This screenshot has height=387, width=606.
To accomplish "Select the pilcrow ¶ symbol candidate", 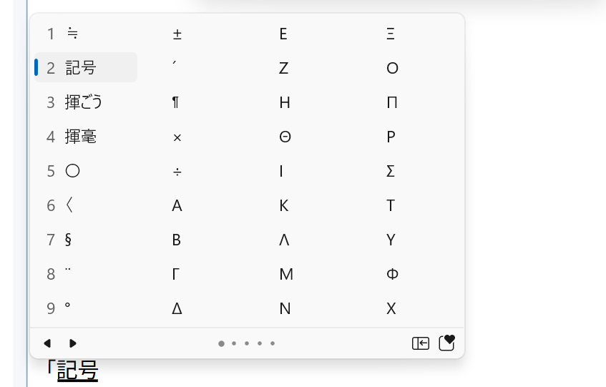I will click(x=176, y=102).
